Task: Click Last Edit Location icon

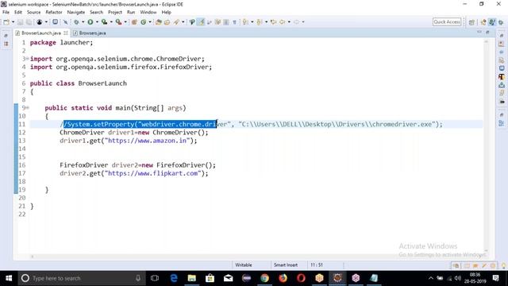Action: pos(273,22)
